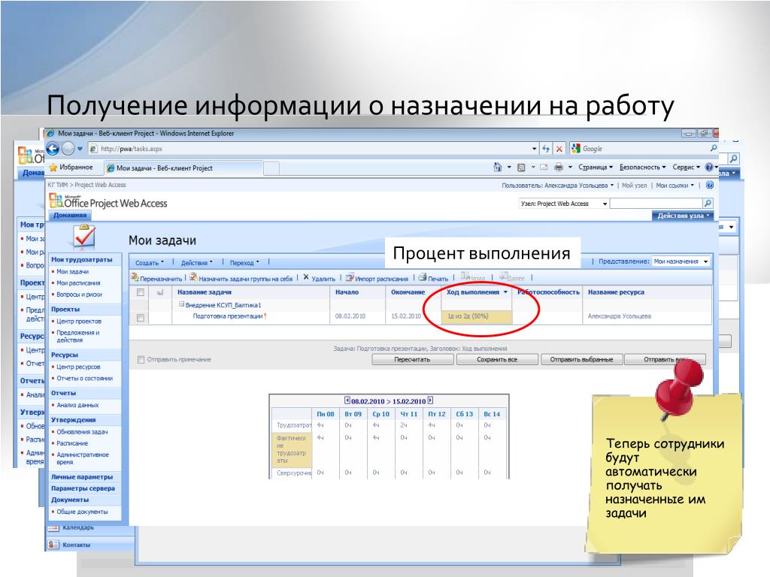The height and width of the screenshot is (577, 770).
Task: Click the browser Forward arrow button
Action: [x=68, y=148]
